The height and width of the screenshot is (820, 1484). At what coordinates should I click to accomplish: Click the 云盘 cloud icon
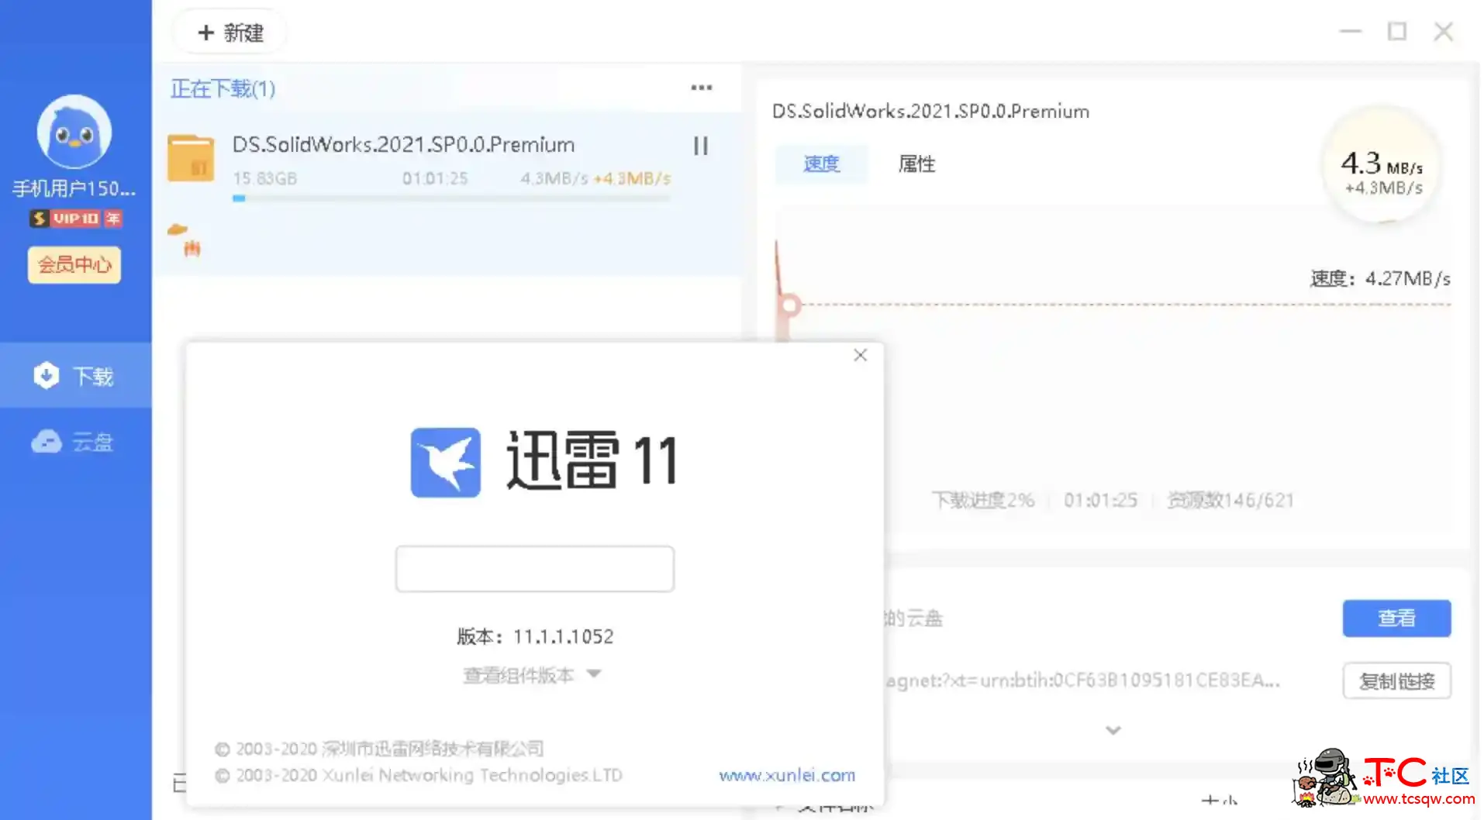coord(47,442)
